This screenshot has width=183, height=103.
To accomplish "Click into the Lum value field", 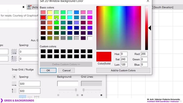I will pos(124,65).
